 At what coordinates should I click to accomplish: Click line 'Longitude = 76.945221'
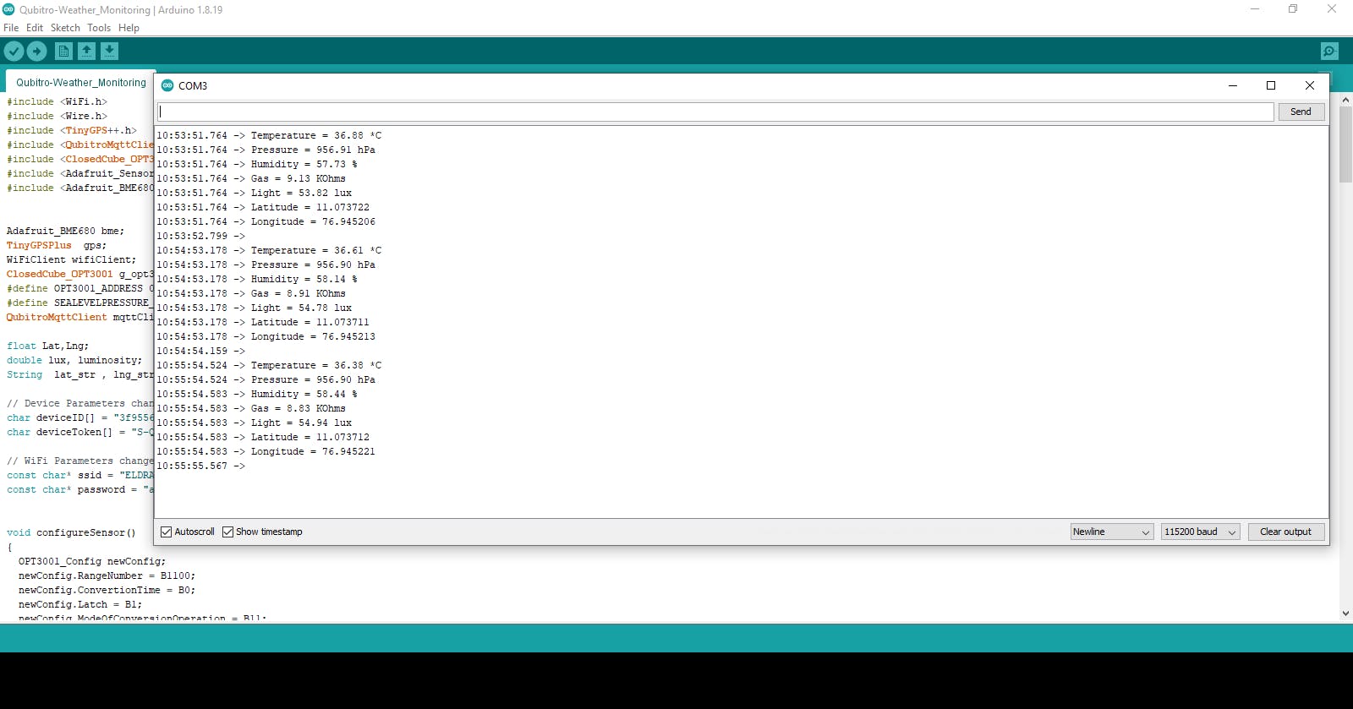tap(313, 451)
